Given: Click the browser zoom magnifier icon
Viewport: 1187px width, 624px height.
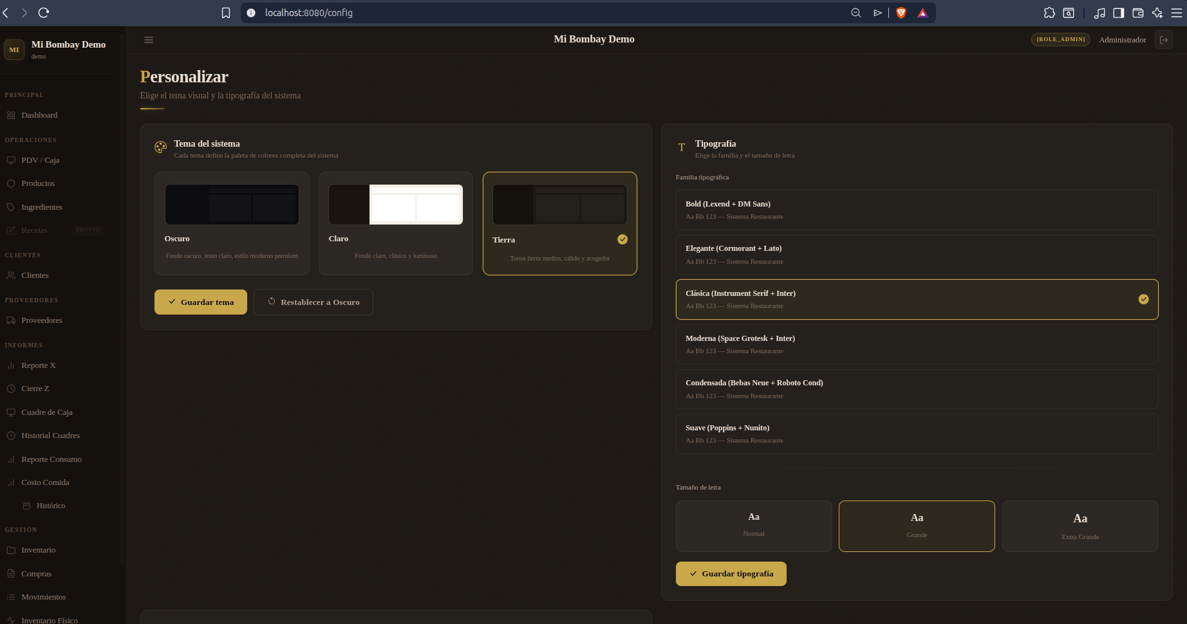Looking at the screenshot, I should [856, 13].
